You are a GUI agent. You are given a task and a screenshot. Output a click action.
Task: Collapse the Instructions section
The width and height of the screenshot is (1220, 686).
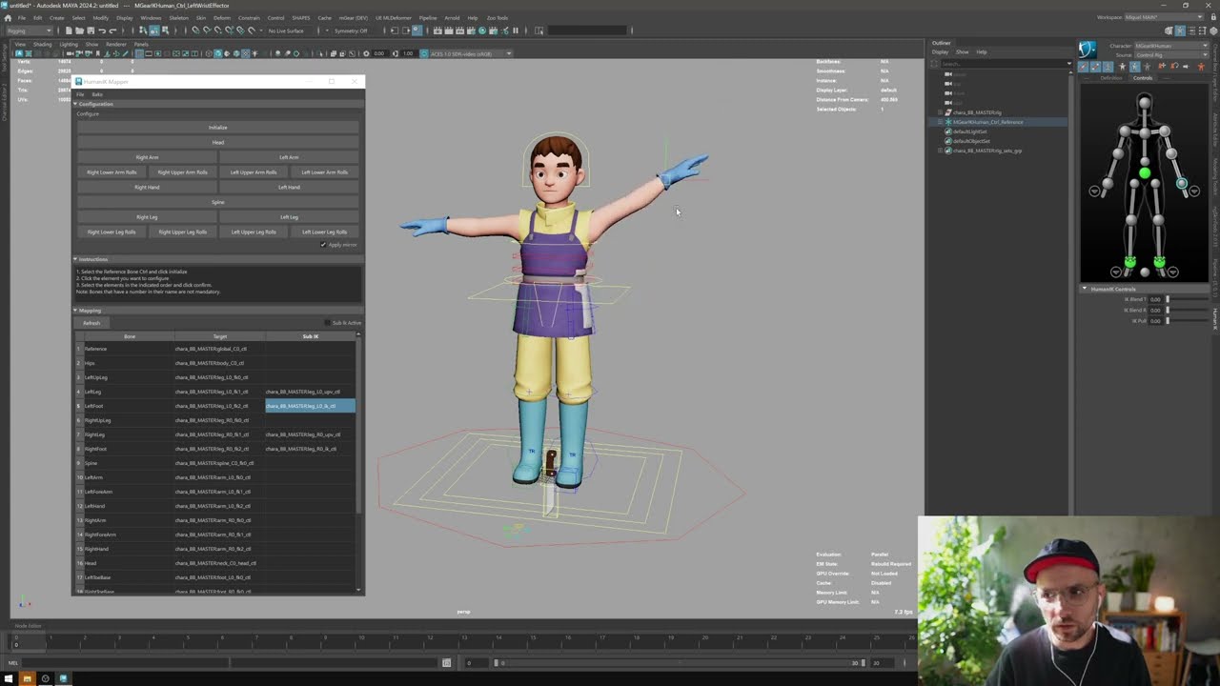(x=75, y=259)
